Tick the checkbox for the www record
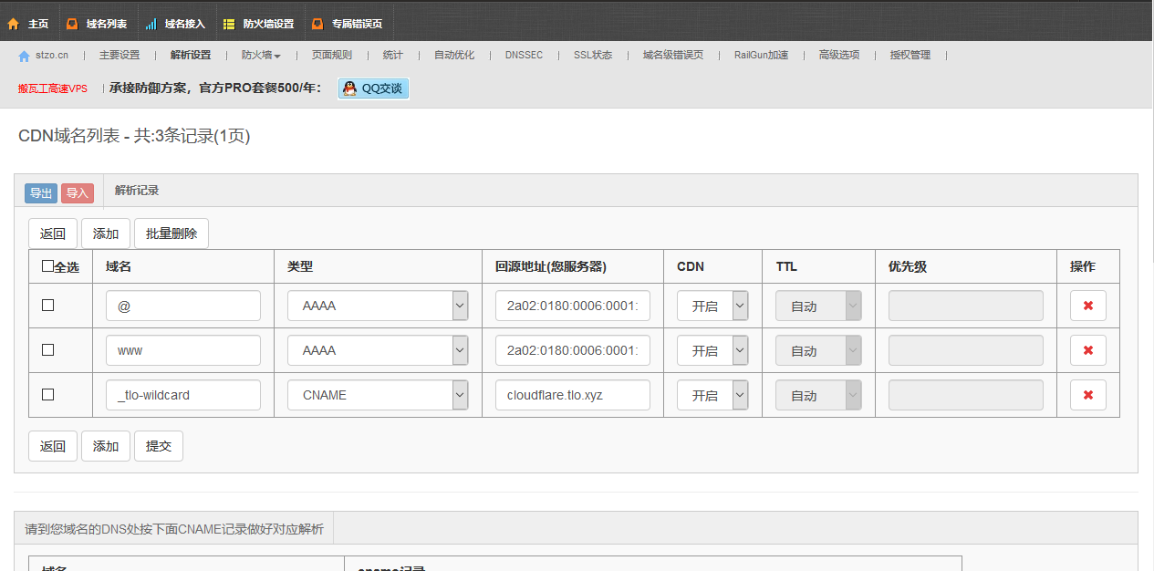The height and width of the screenshot is (571, 1154). pos(48,350)
